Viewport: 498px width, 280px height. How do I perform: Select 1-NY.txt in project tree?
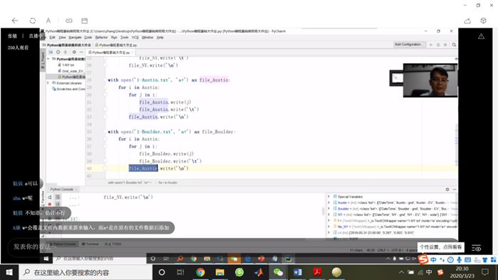pos(68,65)
